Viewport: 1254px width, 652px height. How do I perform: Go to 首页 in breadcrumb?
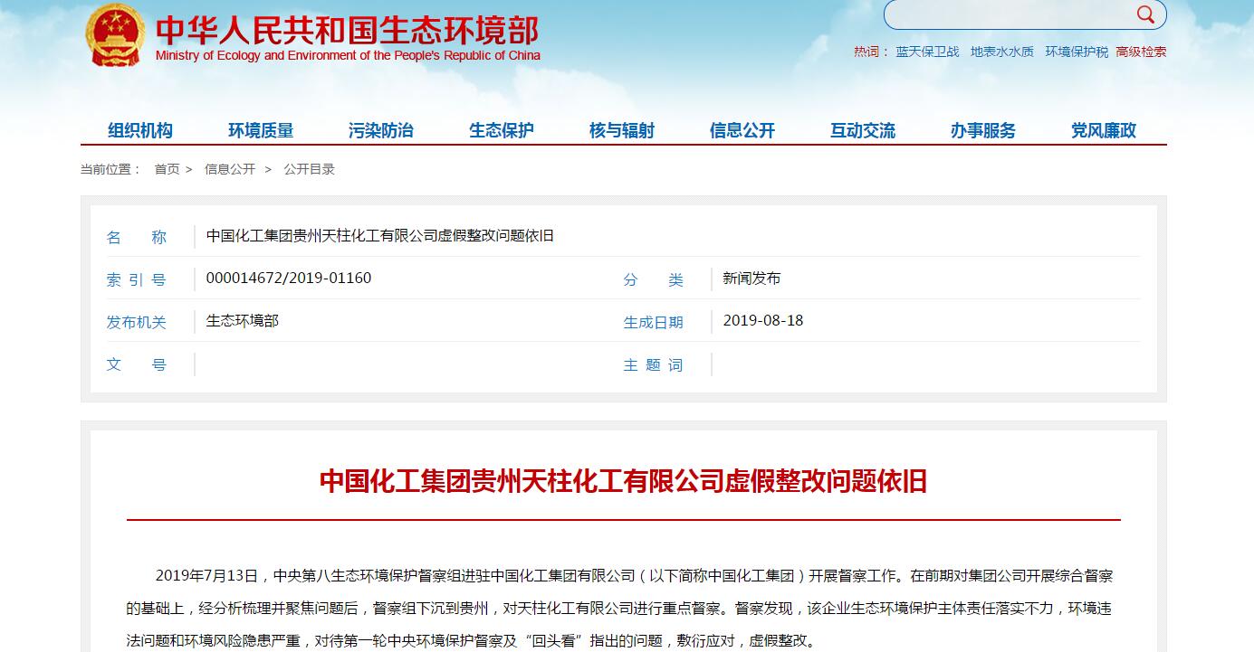[167, 169]
